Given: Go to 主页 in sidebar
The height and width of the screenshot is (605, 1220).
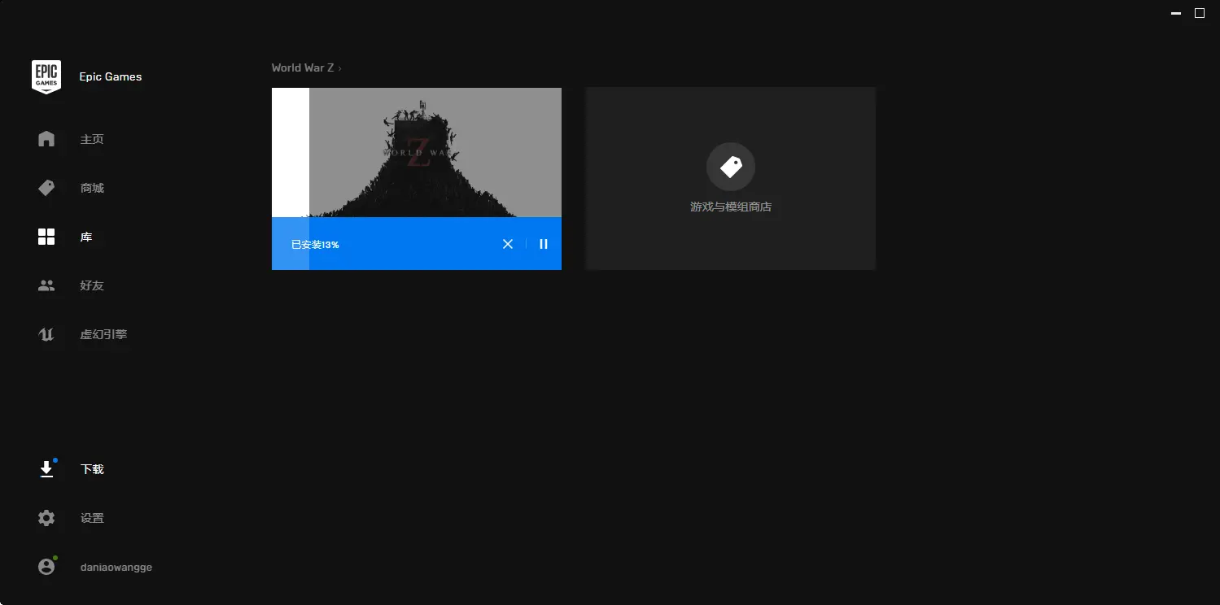Looking at the screenshot, I should click(x=92, y=139).
